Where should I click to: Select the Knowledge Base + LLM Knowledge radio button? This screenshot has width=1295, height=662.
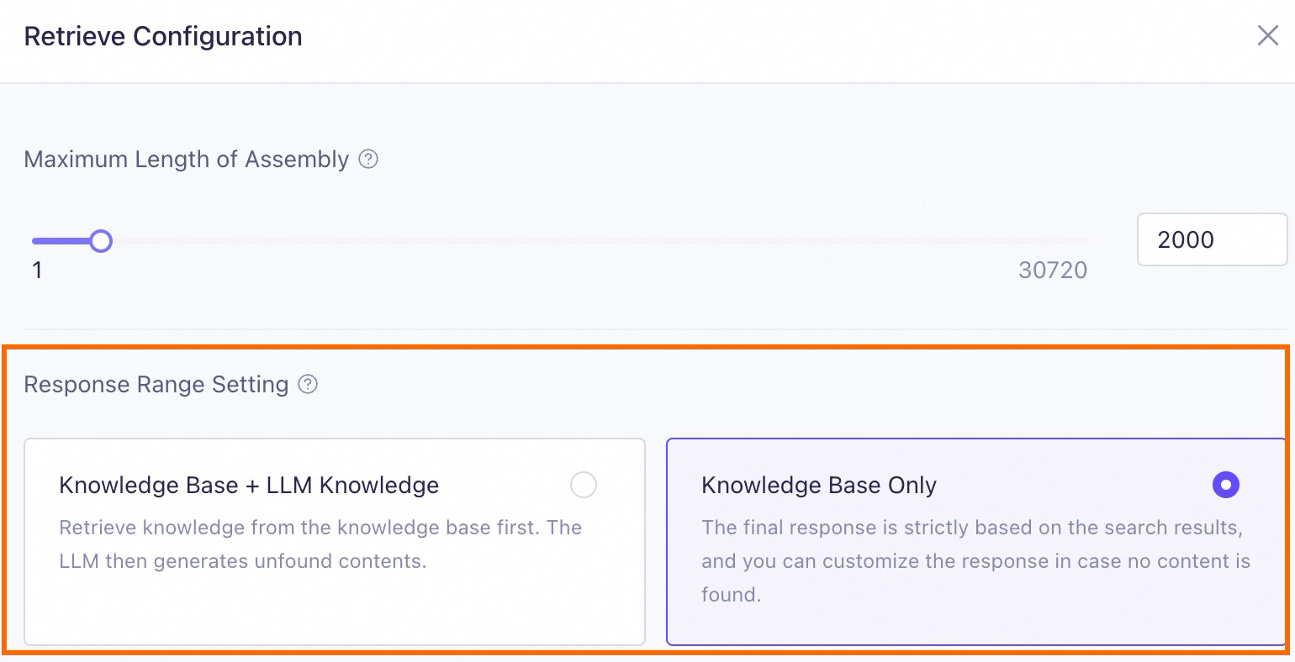583,485
